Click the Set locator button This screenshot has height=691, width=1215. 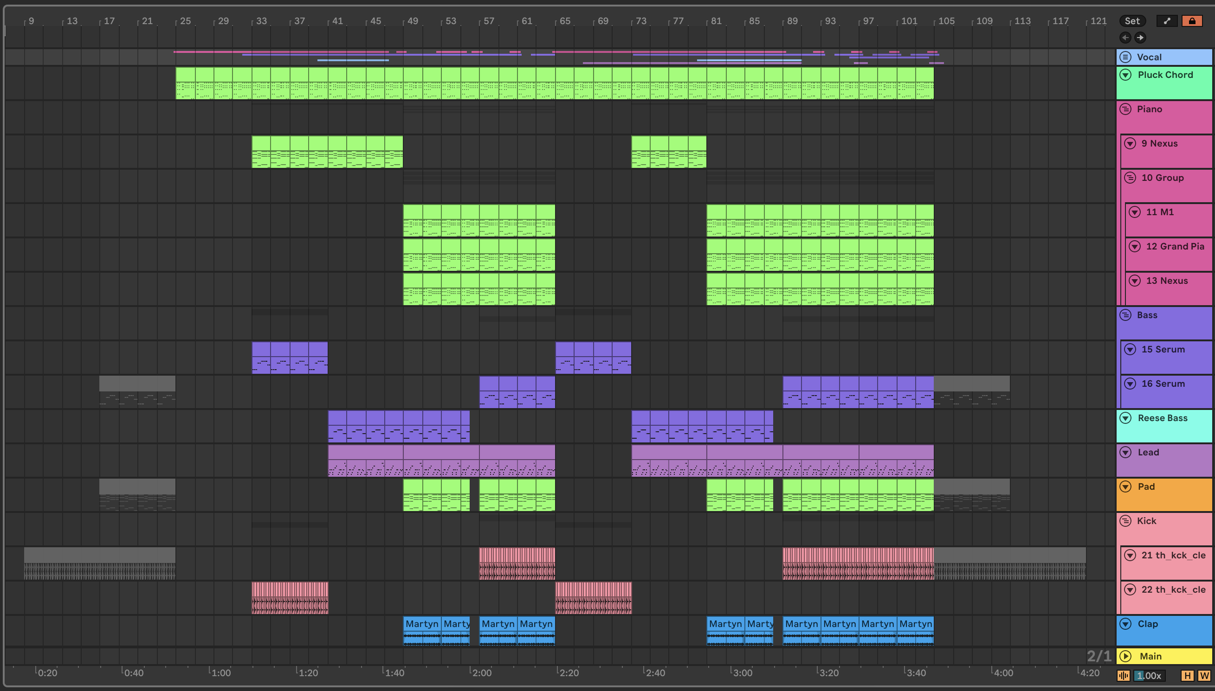1132,21
